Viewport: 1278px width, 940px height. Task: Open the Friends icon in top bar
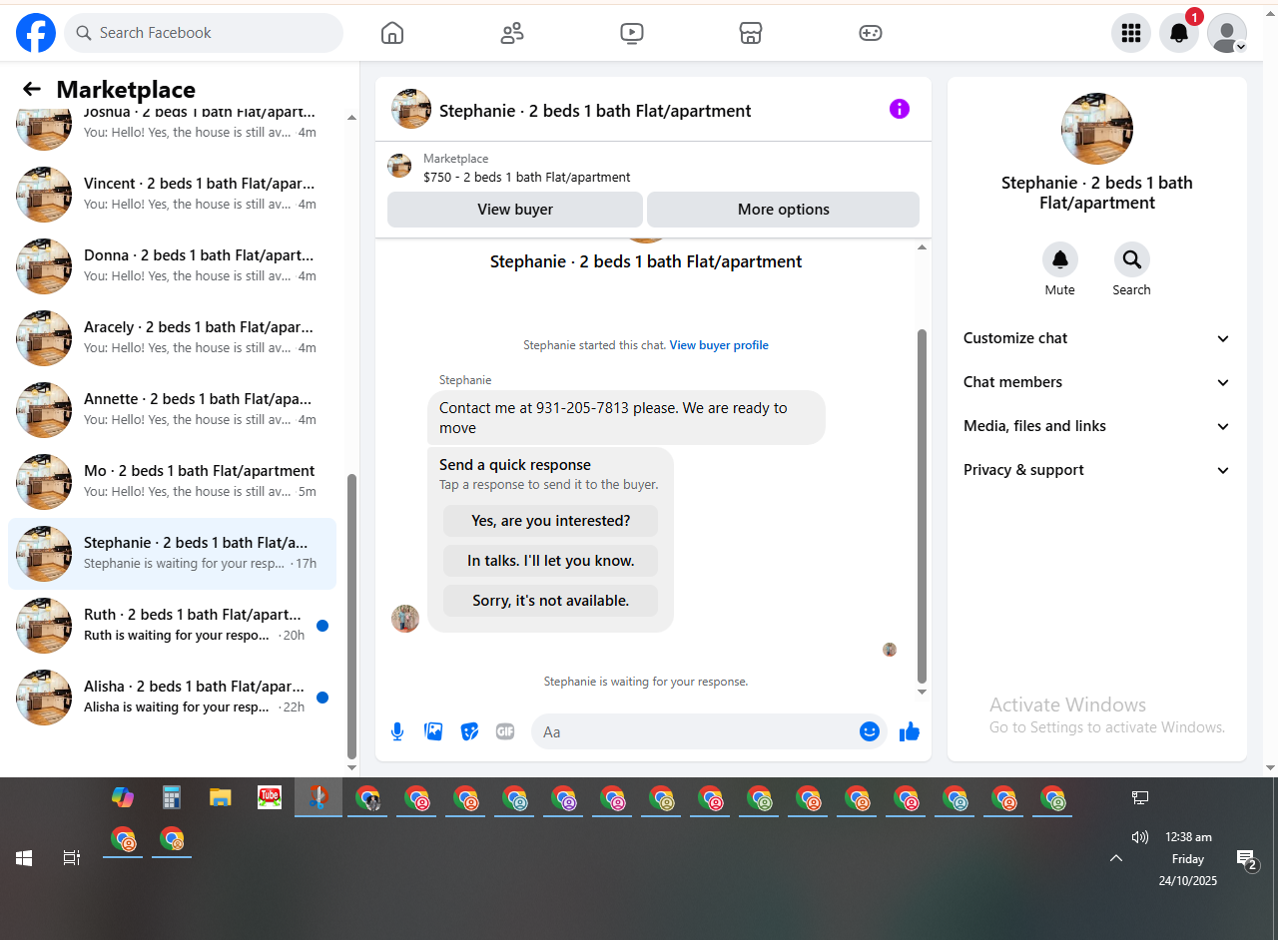click(x=512, y=33)
